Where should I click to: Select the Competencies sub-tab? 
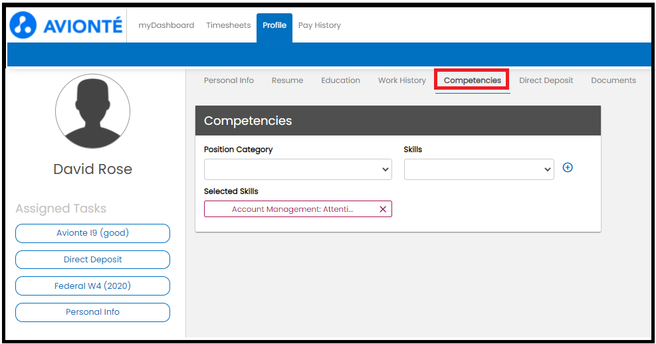coord(473,80)
